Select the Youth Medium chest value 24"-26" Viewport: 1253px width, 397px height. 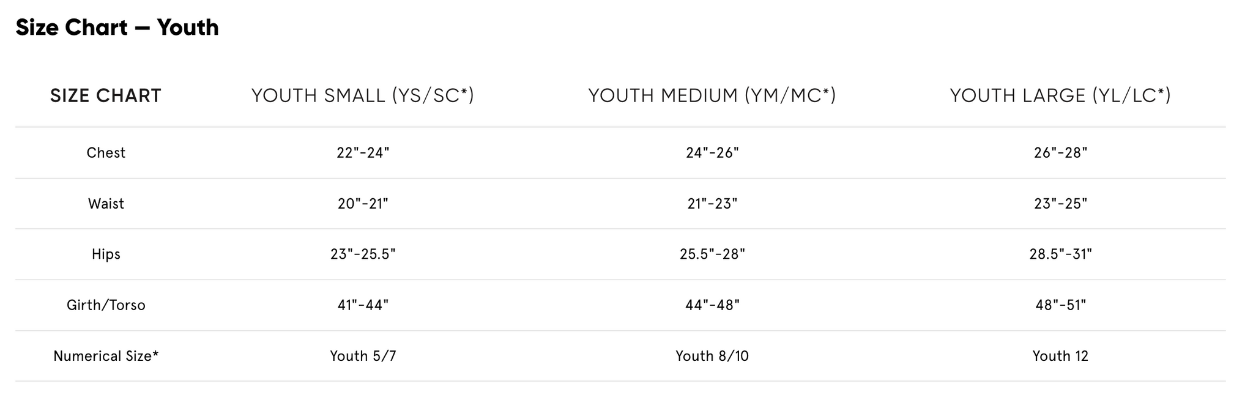pyautogui.click(x=712, y=153)
